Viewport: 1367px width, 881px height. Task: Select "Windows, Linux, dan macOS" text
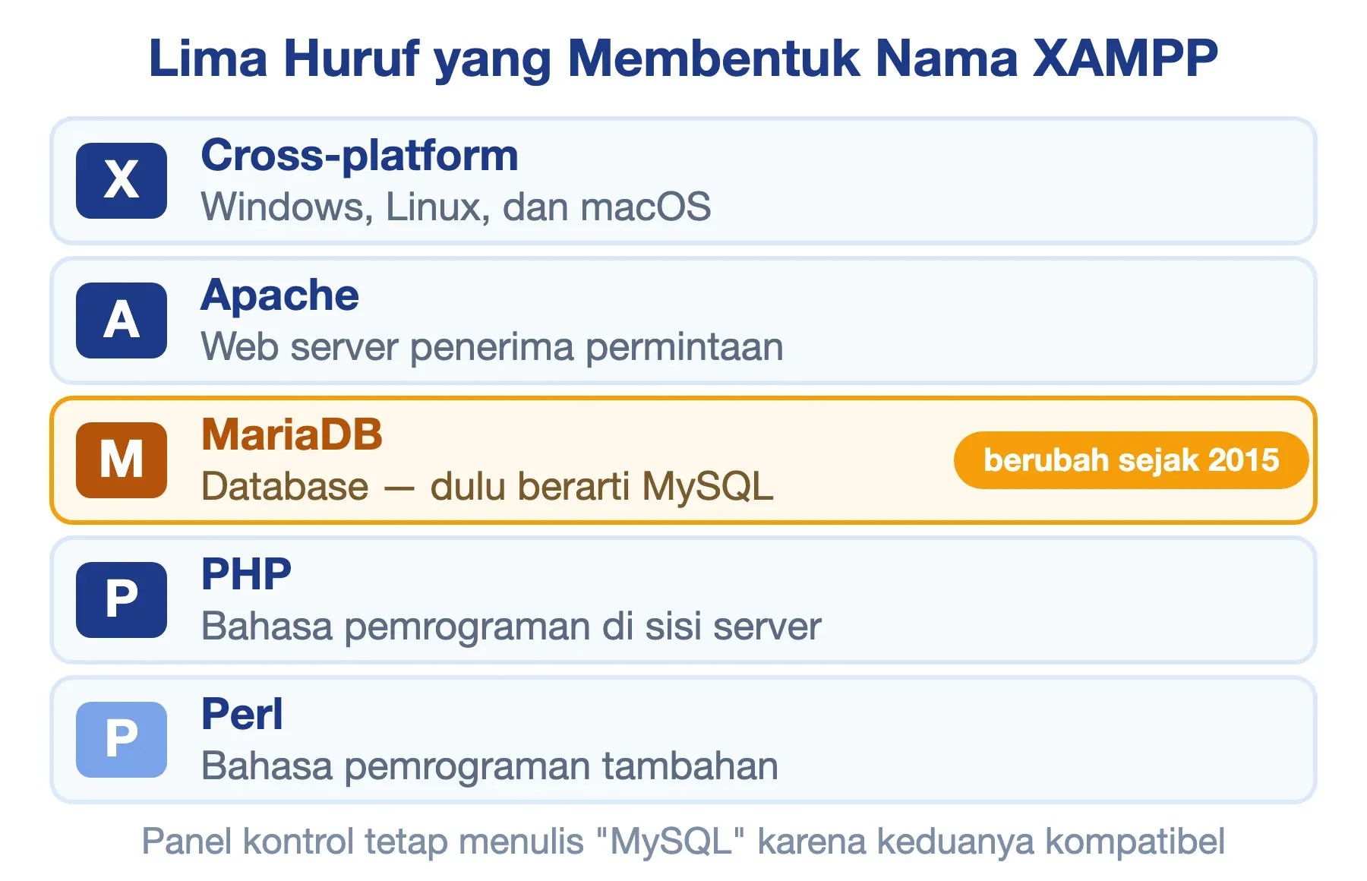[456, 207]
